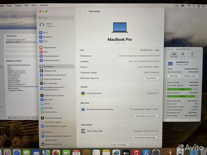This screenshot has height=155, width=207.
Task: Open Safari from the Dock
Action: (17, 153)
